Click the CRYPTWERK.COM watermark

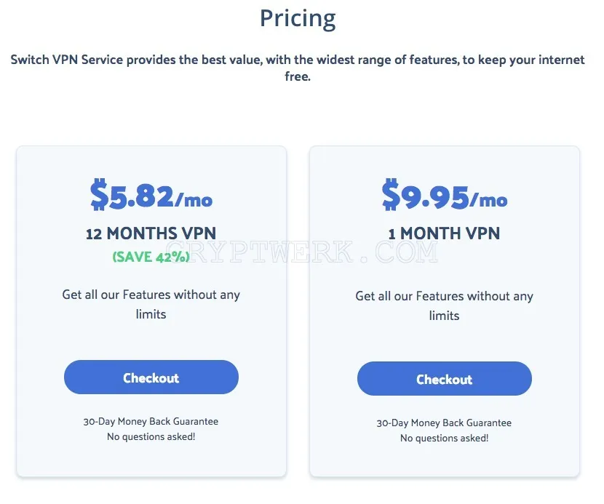click(301, 252)
